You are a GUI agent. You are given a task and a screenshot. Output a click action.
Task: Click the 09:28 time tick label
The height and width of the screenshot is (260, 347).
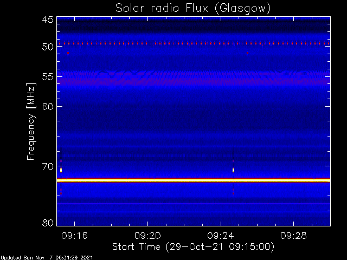point(293,236)
